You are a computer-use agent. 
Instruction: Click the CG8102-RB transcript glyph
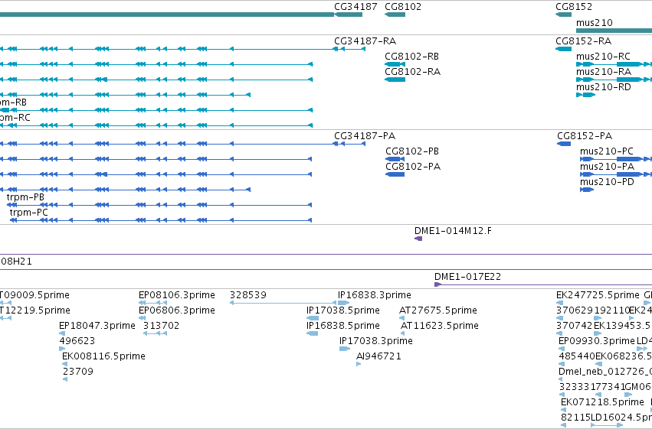395,64
